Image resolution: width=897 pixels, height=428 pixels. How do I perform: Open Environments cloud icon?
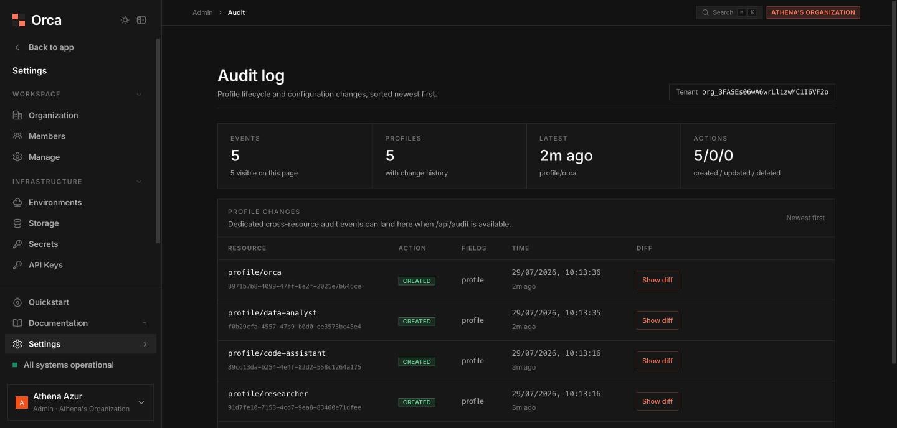tap(17, 202)
